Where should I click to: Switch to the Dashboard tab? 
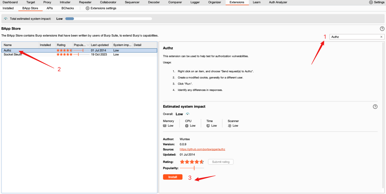[10, 2]
